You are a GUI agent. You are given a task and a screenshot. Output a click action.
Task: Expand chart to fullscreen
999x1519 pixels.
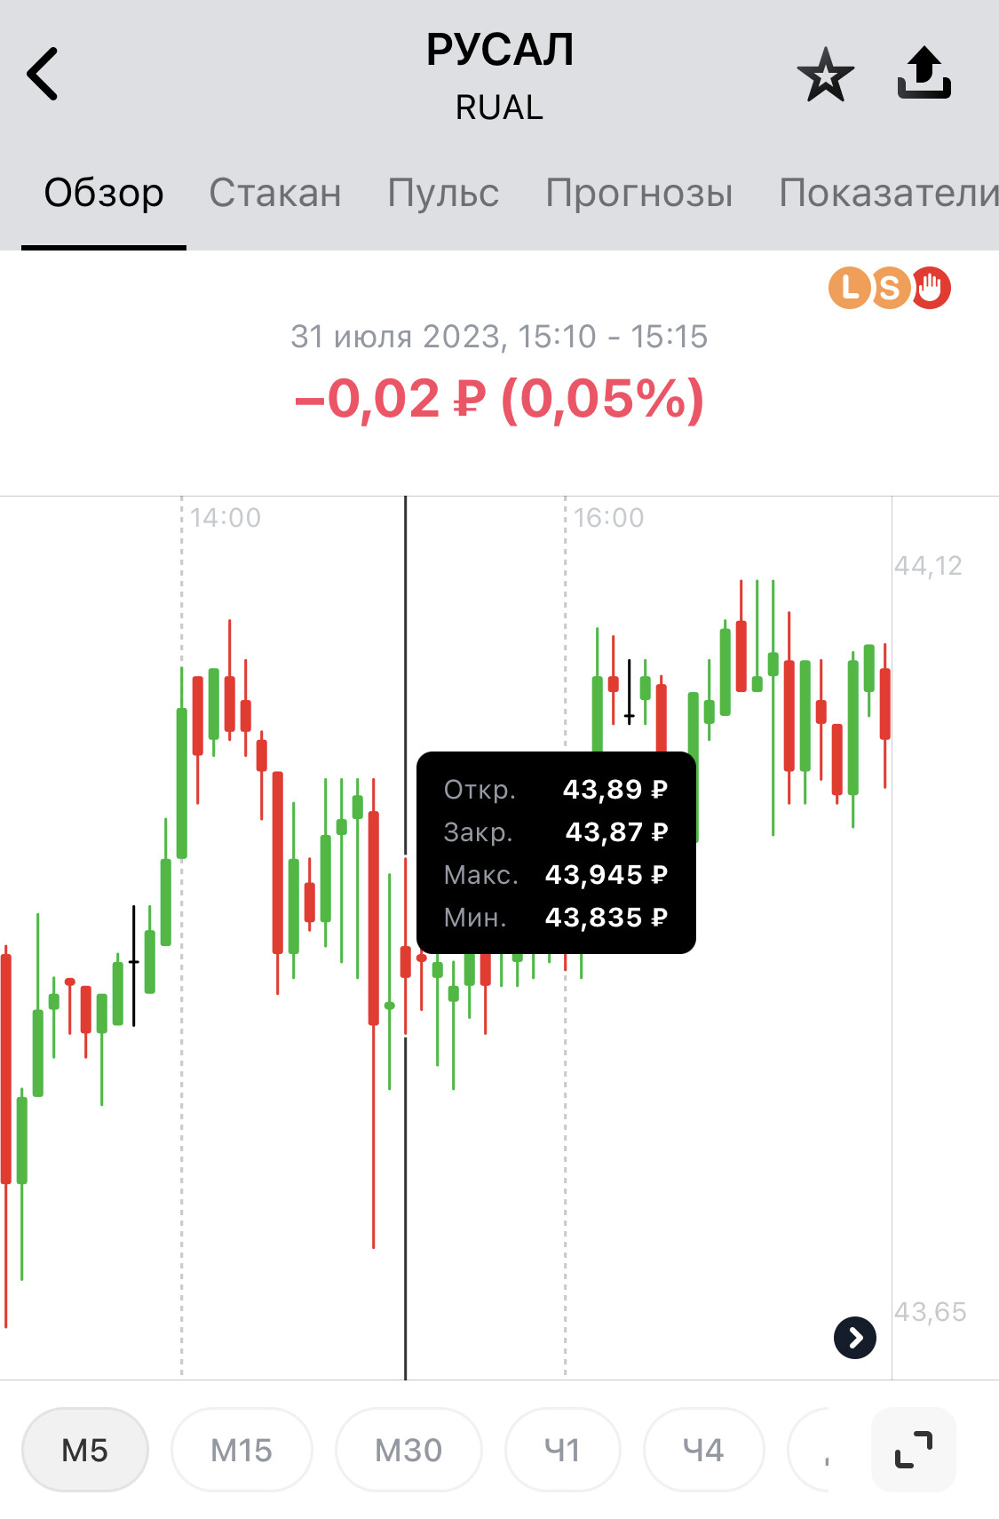pos(914,1450)
